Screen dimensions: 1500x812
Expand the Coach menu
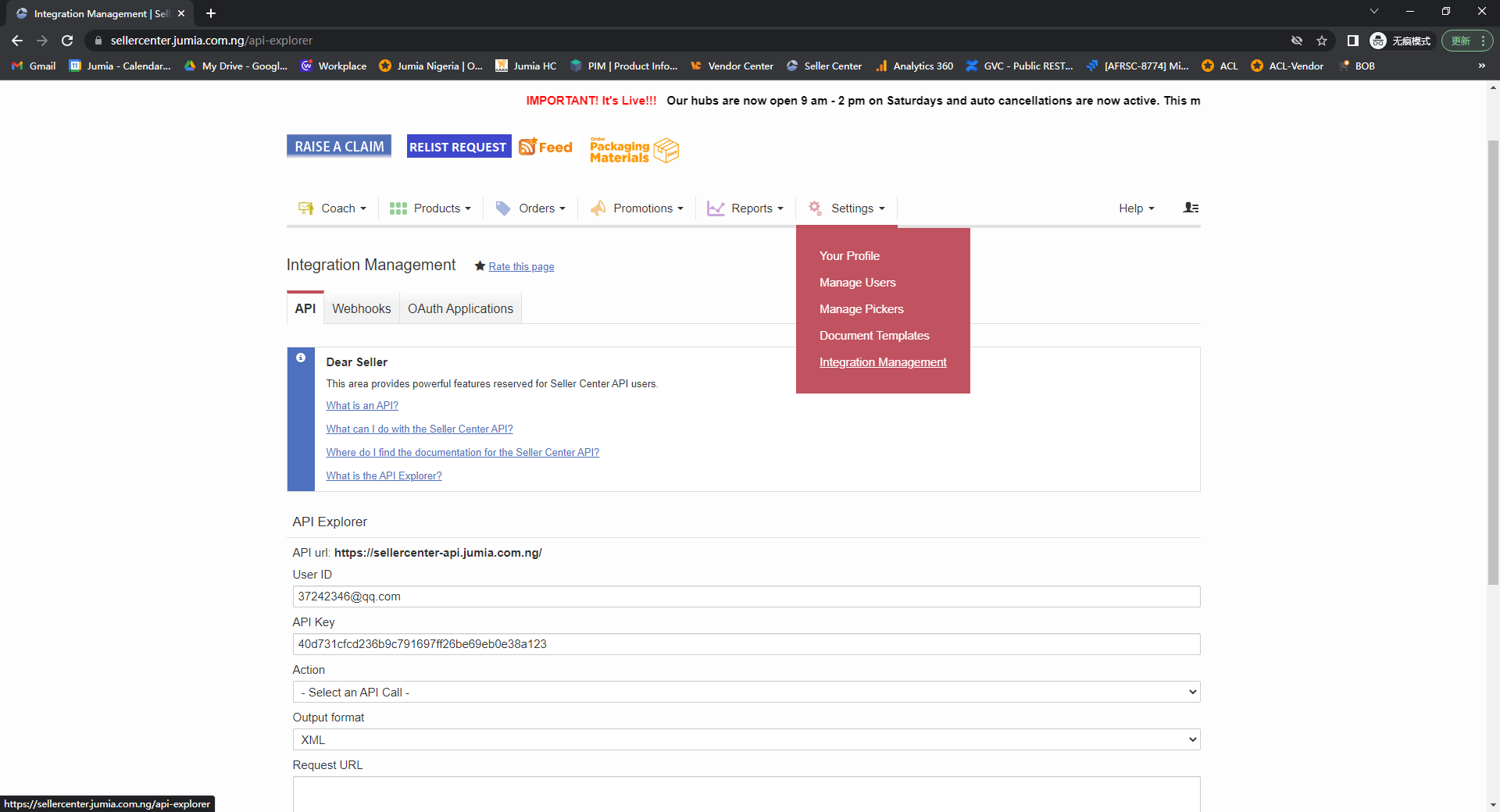point(333,208)
